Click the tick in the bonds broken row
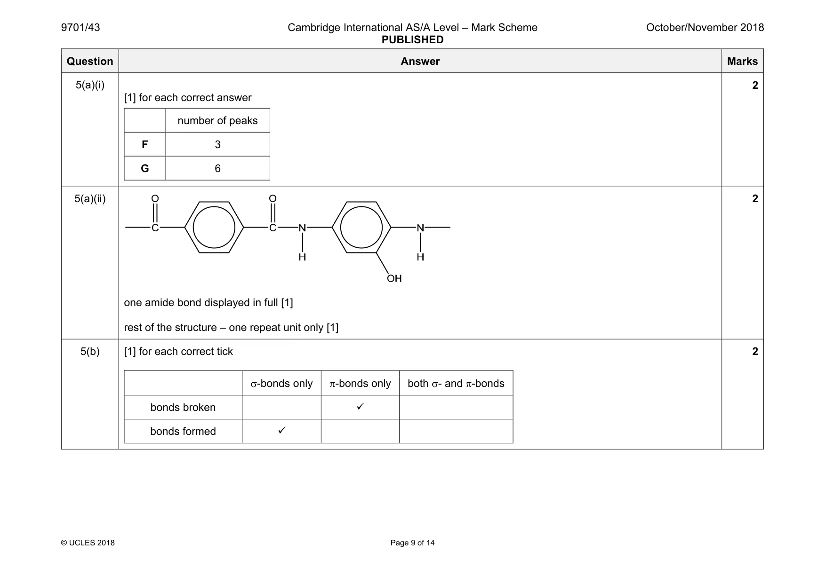Image resolution: width=826 pixels, height=583 pixels. tap(360, 406)
